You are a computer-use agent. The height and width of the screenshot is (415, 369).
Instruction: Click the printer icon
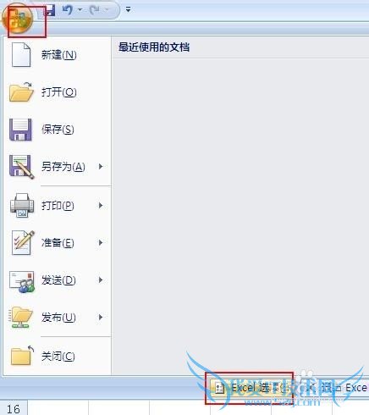tap(22, 206)
